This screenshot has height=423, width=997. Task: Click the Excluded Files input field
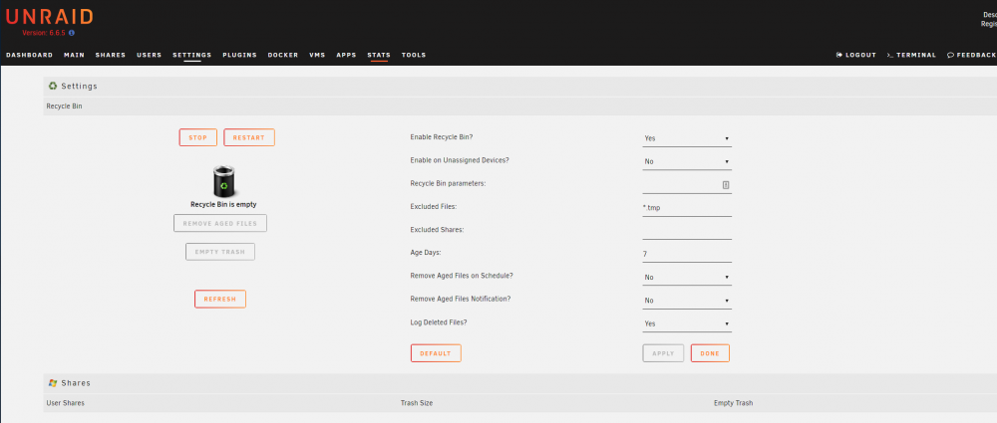pos(687,208)
